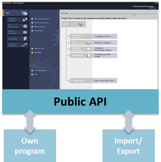Click the Start portal icon in the sidebar

click(x=25, y=13)
